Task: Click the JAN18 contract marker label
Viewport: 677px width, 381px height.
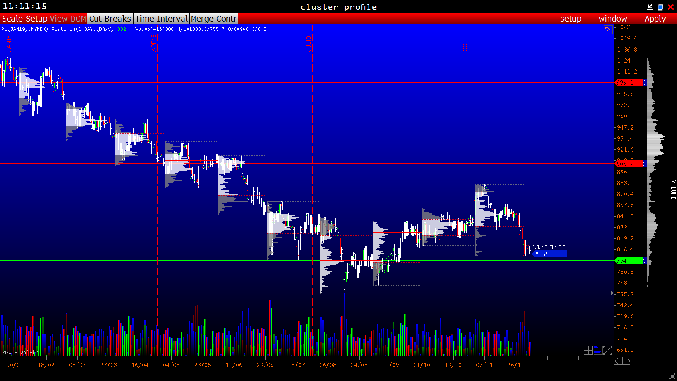Action: click(9, 43)
